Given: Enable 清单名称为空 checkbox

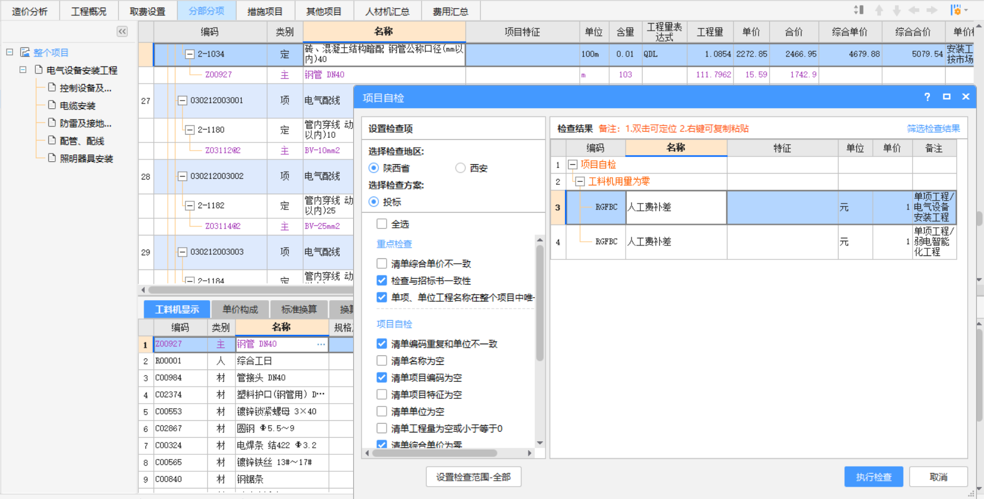Looking at the screenshot, I should [382, 361].
